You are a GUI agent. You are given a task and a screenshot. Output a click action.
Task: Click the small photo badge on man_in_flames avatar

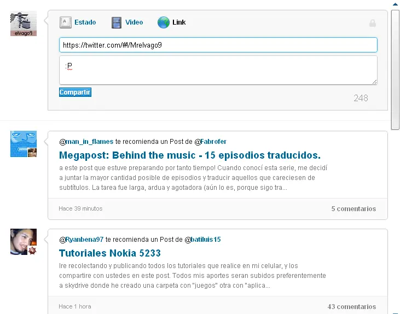pyautogui.click(x=32, y=153)
